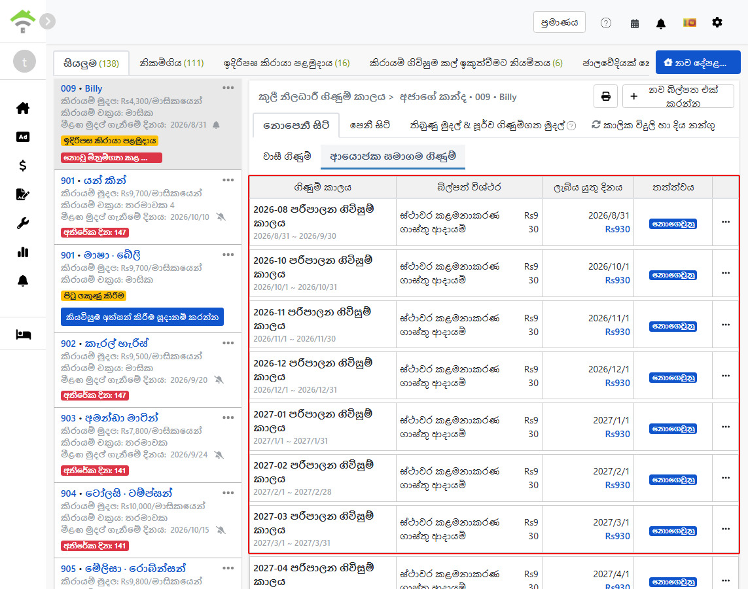Open row menu for 2026-10 bill
The image size is (748, 589).
click(x=726, y=273)
